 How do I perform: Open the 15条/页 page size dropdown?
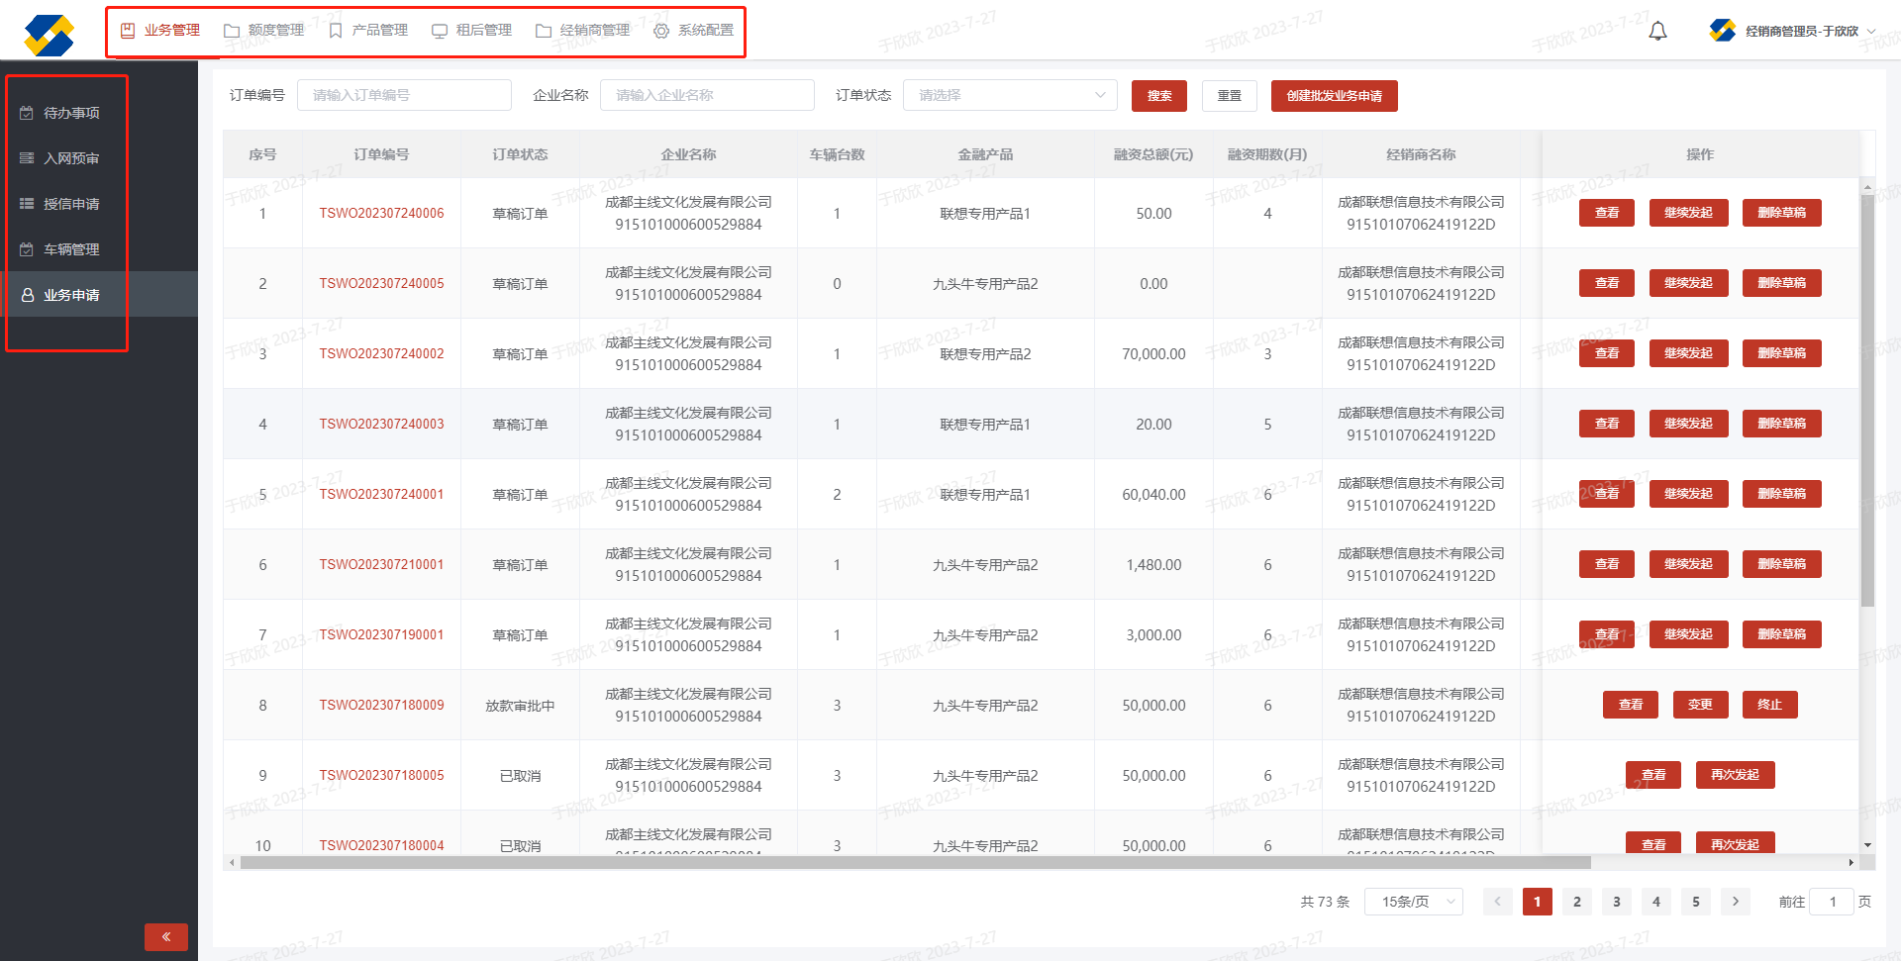coord(1413,902)
